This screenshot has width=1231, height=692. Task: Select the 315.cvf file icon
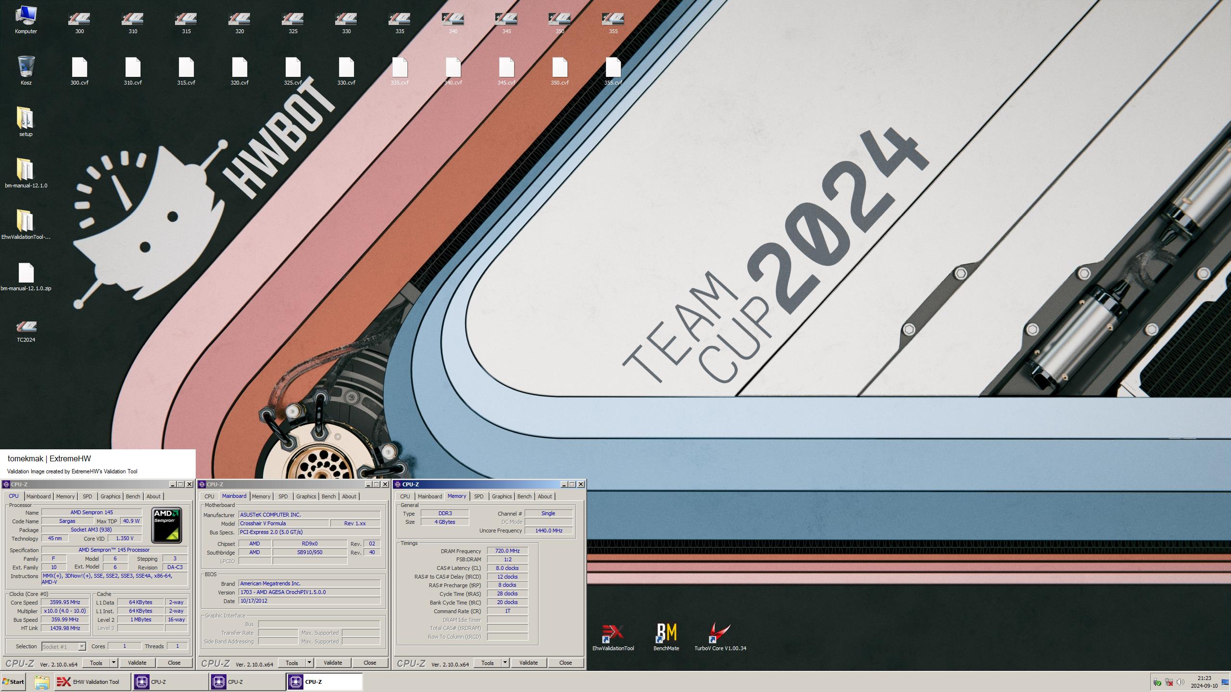coord(186,71)
